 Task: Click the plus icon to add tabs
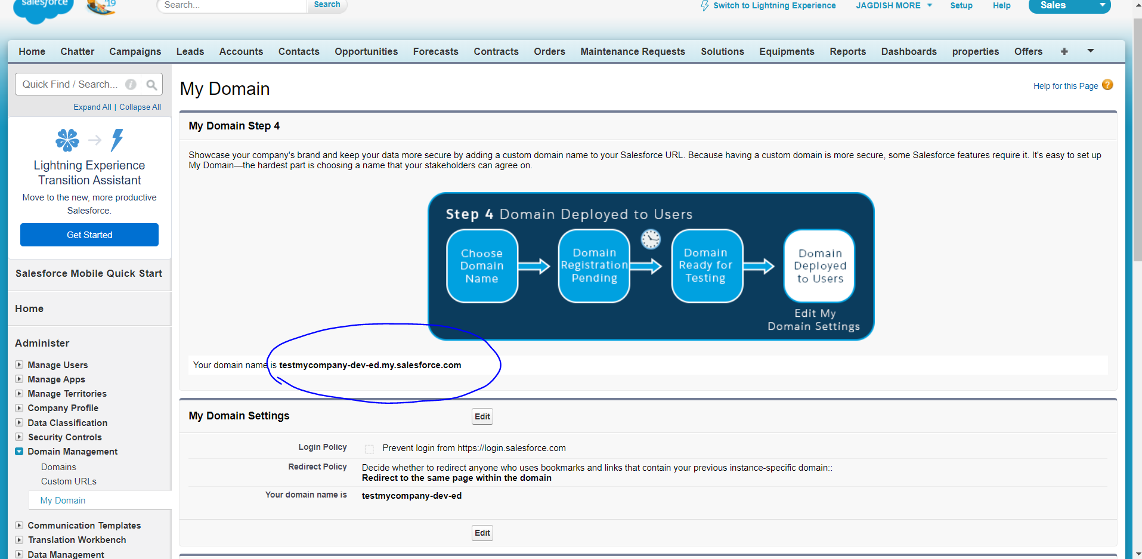pyautogui.click(x=1064, y=51)
